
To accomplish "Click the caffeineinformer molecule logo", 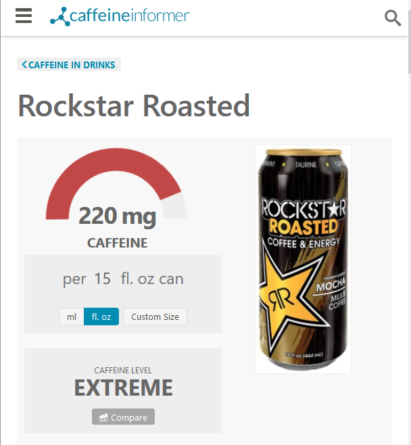I will tap(60, 16).
